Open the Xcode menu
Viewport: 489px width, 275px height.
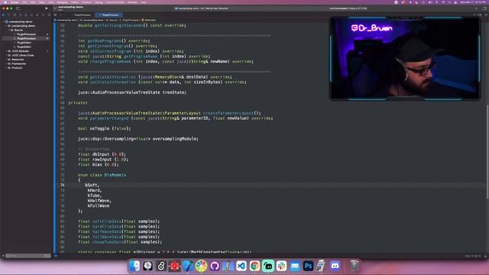click(15, 2)
